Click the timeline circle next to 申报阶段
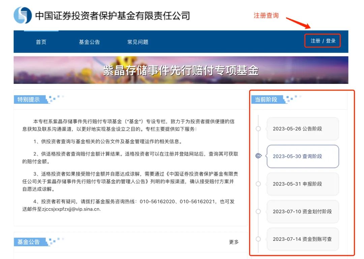The image size is (364, 259). click(x=258, y=184)
